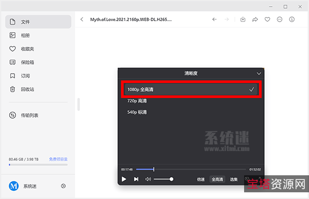Viewport: 309px width, 199px height.
Task: Click the round icon next to username
Action: point(63,186)
